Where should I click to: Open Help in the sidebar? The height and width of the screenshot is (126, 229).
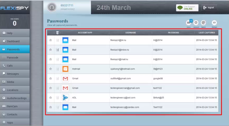[x=15, y=33]
